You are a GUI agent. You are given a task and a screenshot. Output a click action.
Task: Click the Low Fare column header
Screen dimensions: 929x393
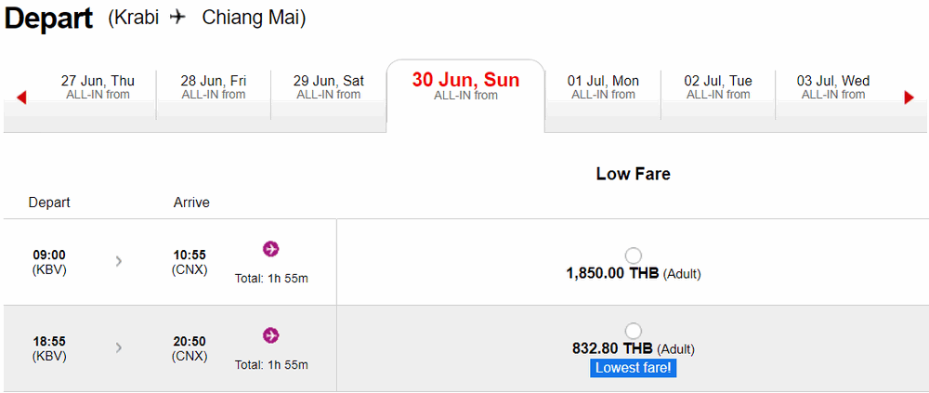[633, 174]
